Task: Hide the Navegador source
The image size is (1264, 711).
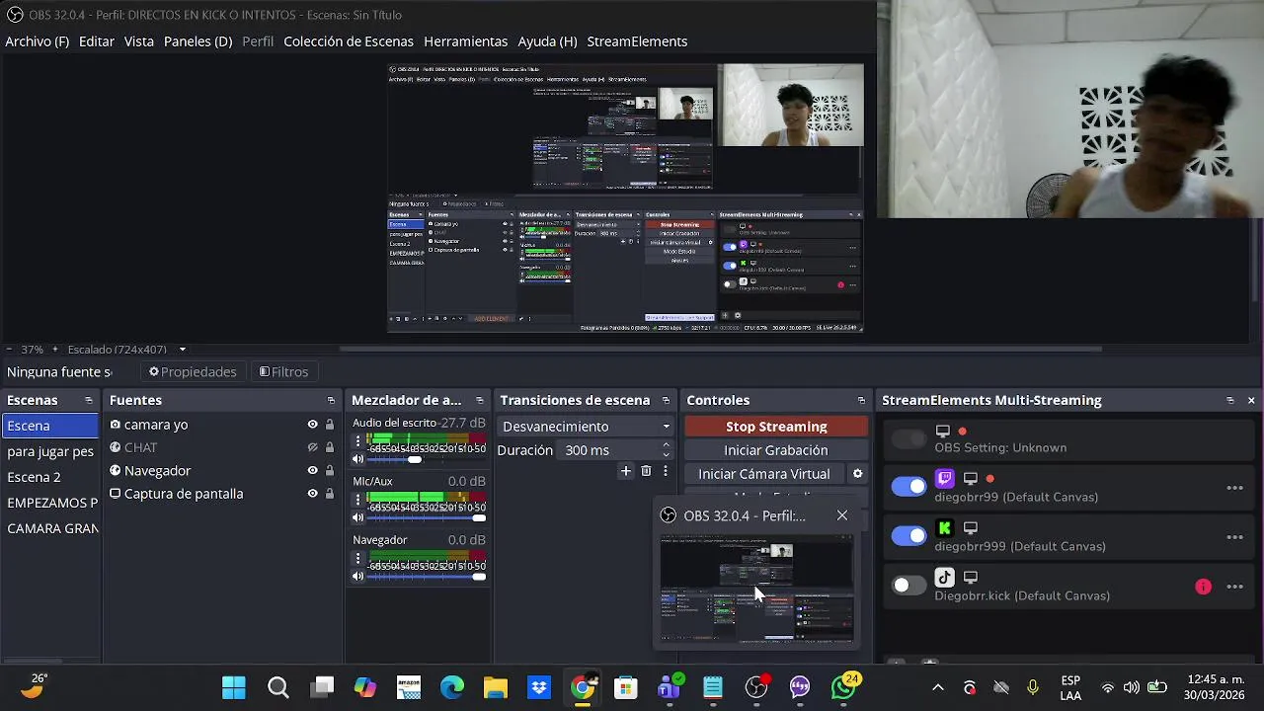Action: click(x=312, y=471)
